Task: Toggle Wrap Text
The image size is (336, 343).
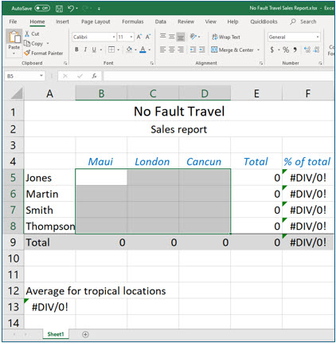Action: (226, 37)
